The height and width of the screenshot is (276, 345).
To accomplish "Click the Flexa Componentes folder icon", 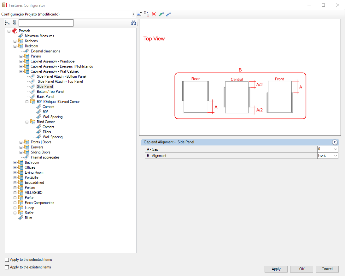I will (21, 203).
